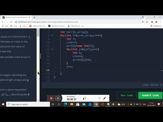Open a new Chrome tab
Viewport: 163px width, 122px height.
point(34,18)
